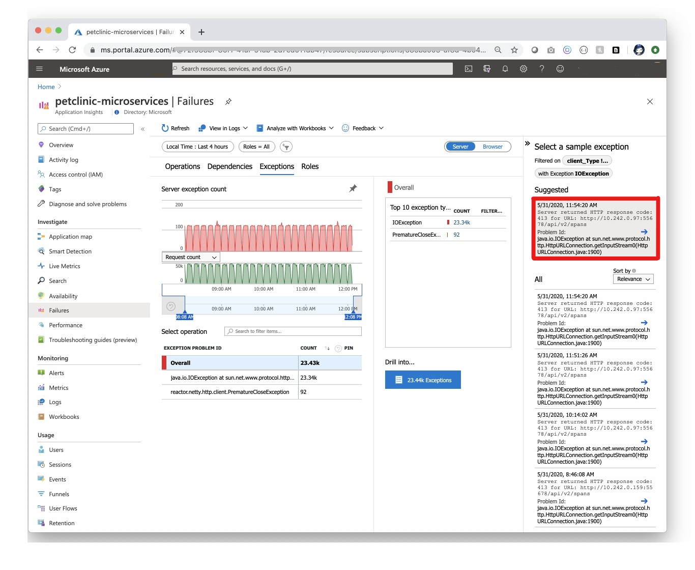This screenshot has height=570, width=695.
Task: Open a new browser tab
Action: tap(201, 32)
